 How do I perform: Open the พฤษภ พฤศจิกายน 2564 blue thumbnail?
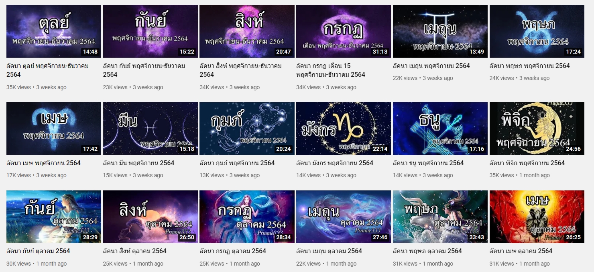click(537, 31)
